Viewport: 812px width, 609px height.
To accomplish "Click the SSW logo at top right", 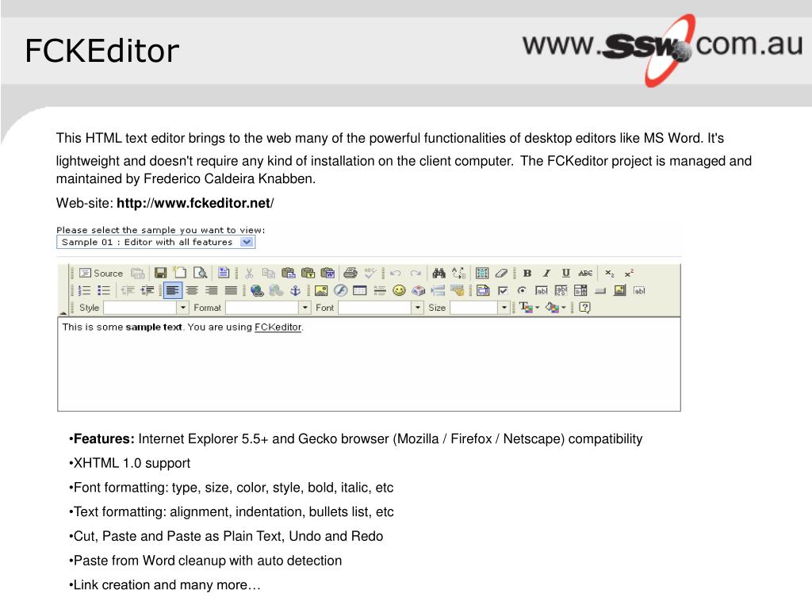I will (663, 49).
